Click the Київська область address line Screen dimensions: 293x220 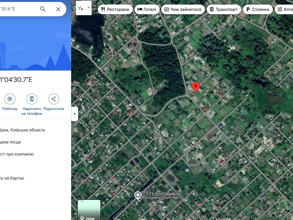[x=22, y=130]
